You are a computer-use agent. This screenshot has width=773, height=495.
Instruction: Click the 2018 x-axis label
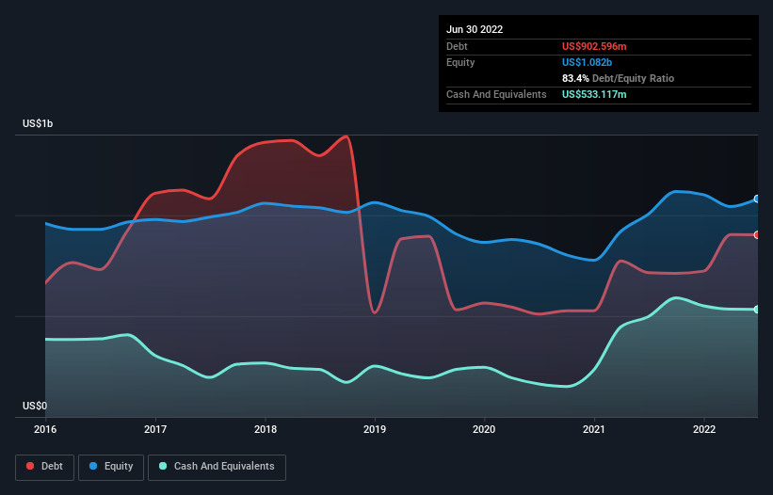(266, 429)
